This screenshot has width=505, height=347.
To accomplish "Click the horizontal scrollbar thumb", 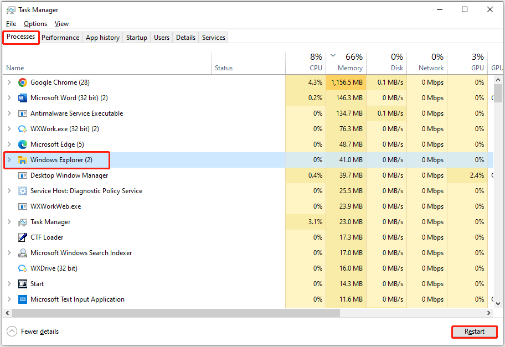I will 176,313.
